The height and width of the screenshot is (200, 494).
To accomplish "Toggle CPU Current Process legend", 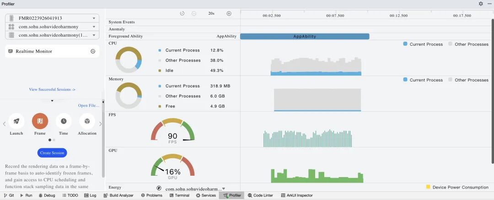I will (423, 44).
